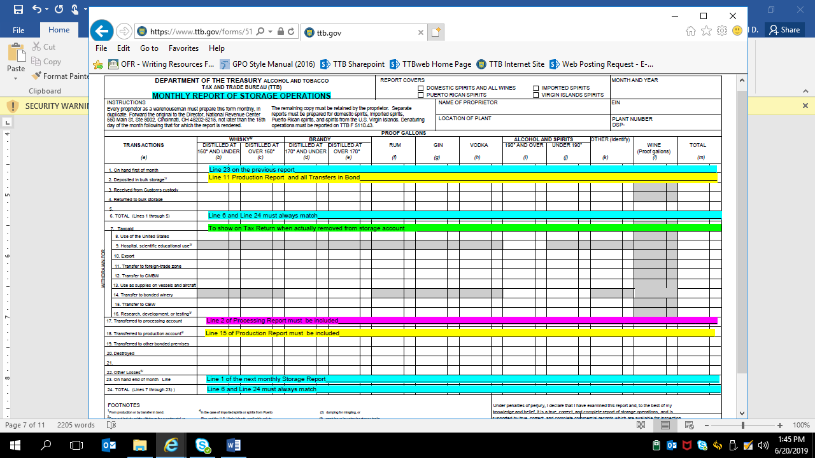Check Domestic Spirits and All Wines box
The height and width of the screenshot is (458, 815).
421,88
